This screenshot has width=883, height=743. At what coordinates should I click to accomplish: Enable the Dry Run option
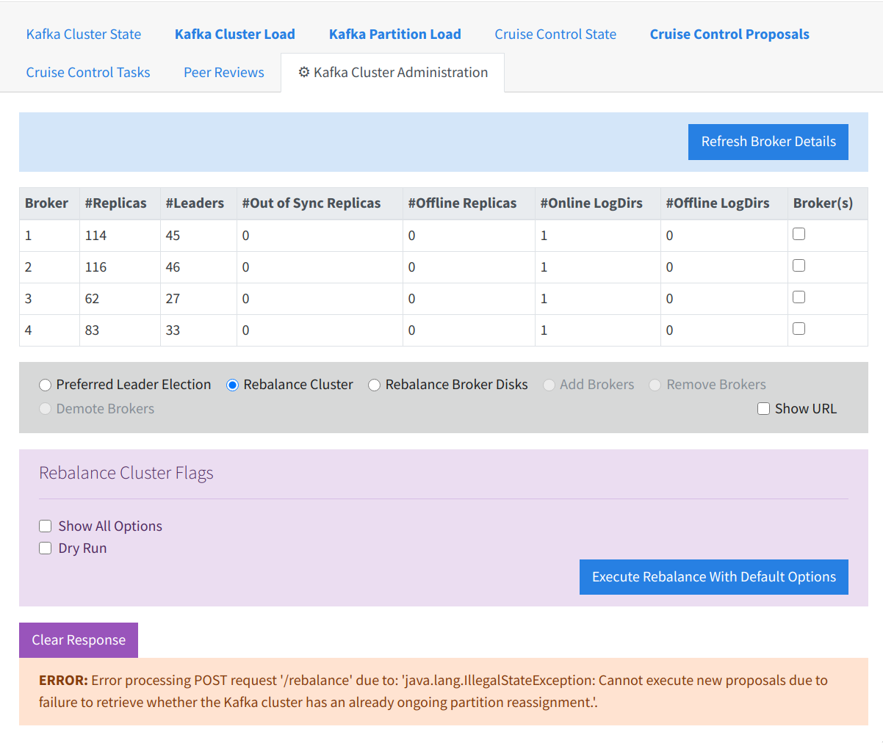(45, 548)
